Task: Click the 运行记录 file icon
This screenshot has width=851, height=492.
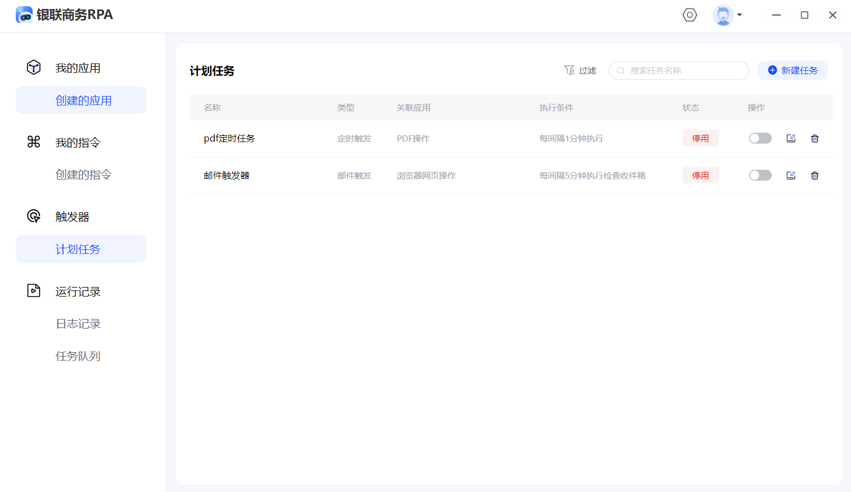Action: pos(34,291)
